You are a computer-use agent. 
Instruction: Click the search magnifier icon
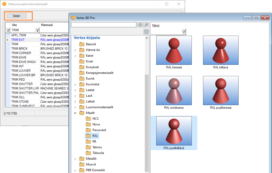click(146, 25)
